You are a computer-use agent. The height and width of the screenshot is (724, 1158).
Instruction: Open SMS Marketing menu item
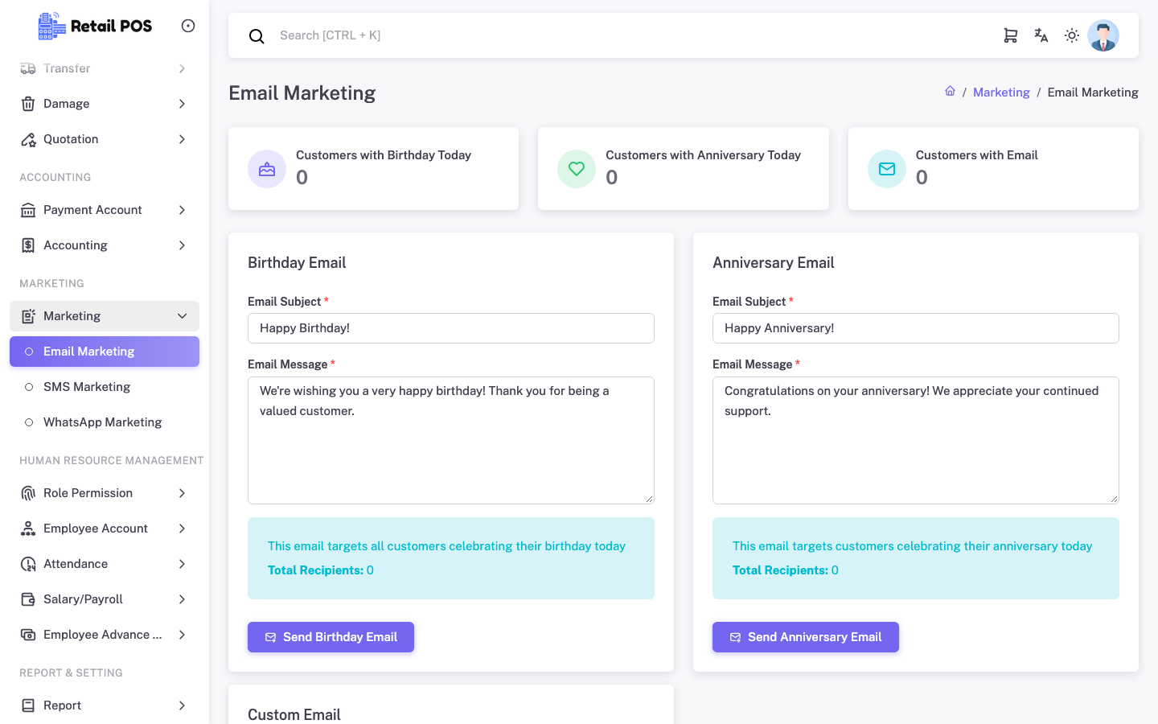[105, 387]
